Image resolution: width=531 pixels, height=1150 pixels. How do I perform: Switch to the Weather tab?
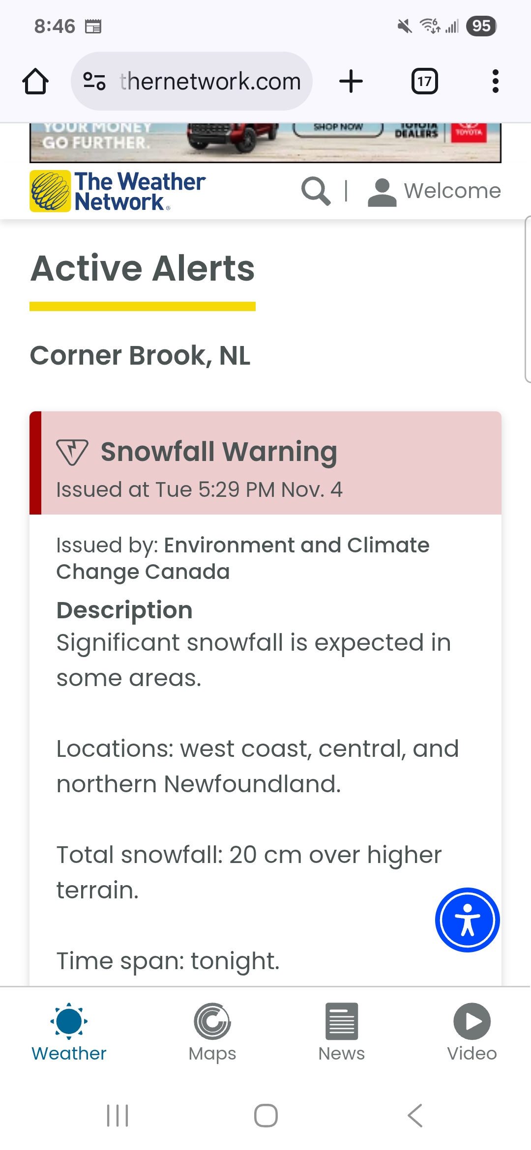tap(69, 1032)
